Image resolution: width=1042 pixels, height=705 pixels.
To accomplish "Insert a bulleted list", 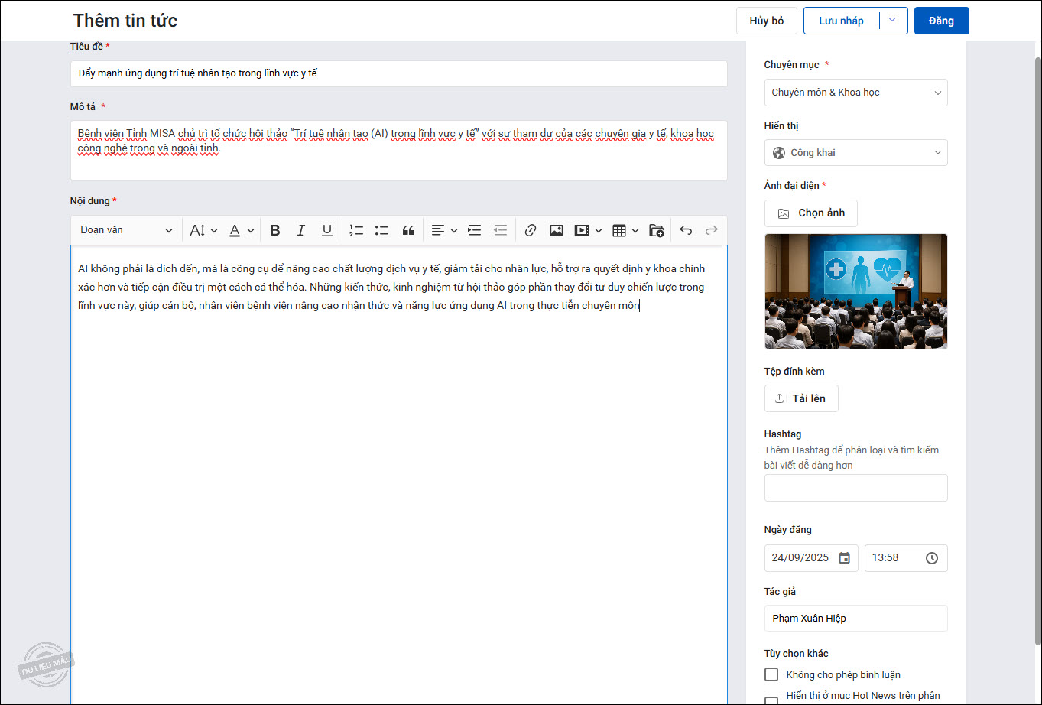I will click(x=382, y=230).
